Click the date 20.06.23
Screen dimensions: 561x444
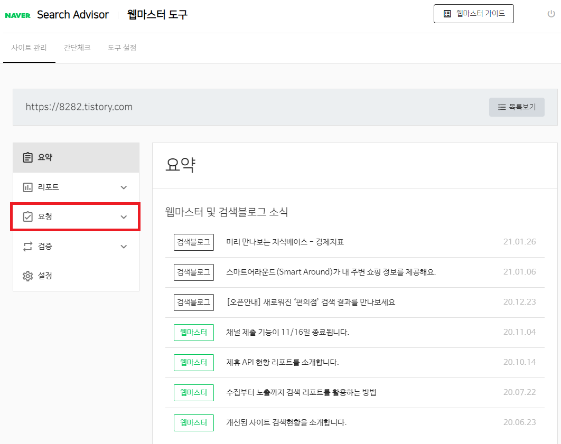tap(519, 422)
